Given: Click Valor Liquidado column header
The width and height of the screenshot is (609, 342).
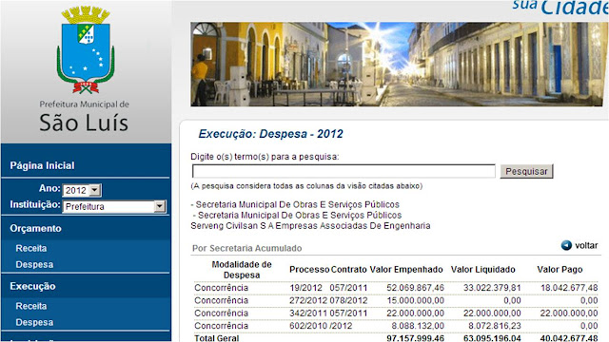Looking at the screenshot, I should tap(482, 270).
